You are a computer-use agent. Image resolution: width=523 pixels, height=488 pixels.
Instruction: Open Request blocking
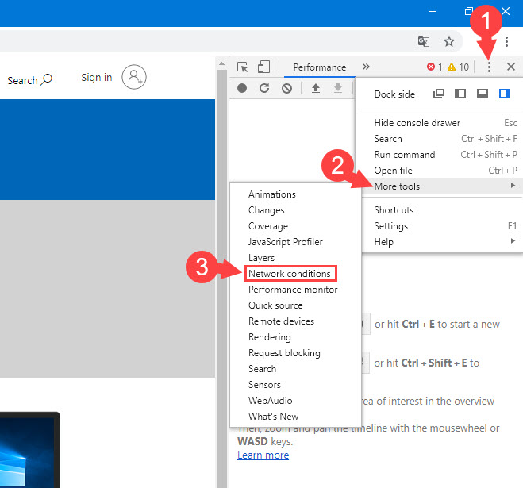295,353
